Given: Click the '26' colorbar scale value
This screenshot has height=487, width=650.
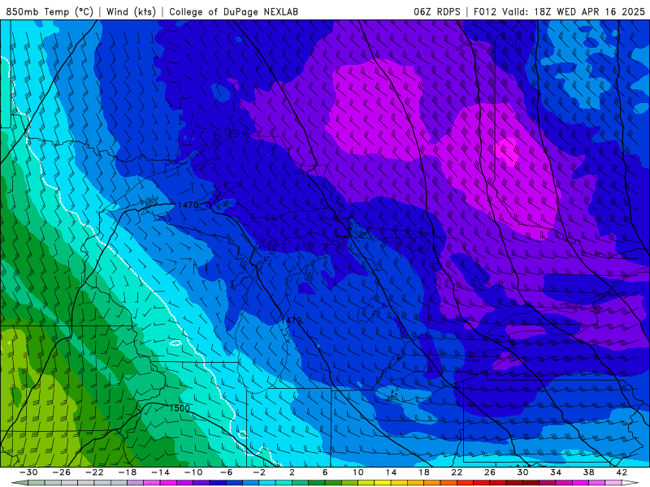Looking at the screenshot, I should point(490,472).
